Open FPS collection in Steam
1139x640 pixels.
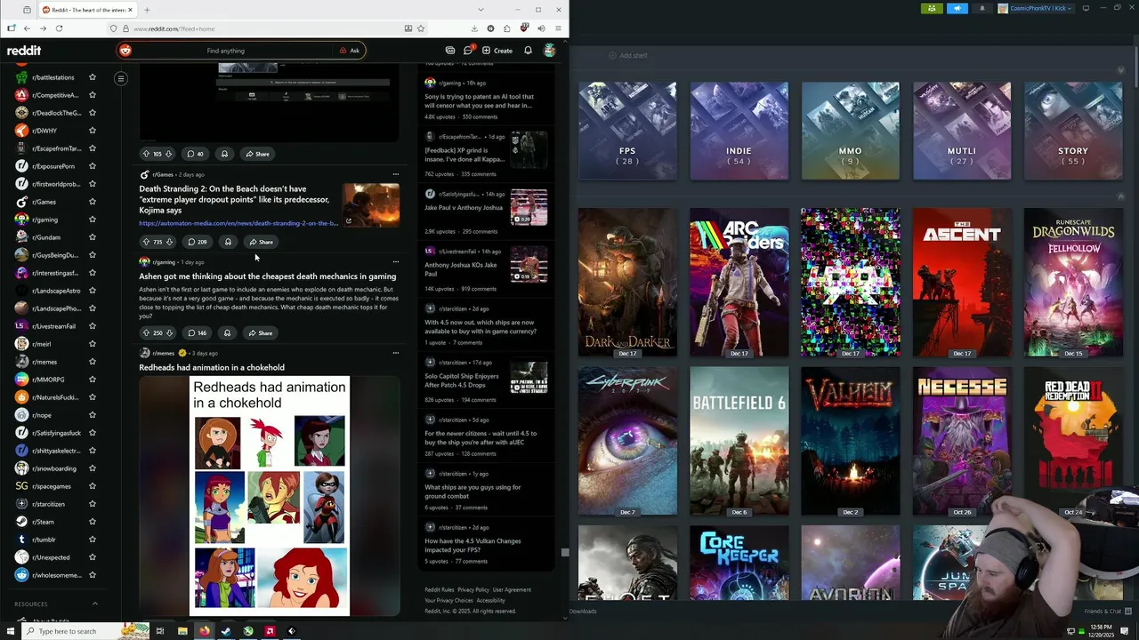pyautogui.click(x=627, y=131)
